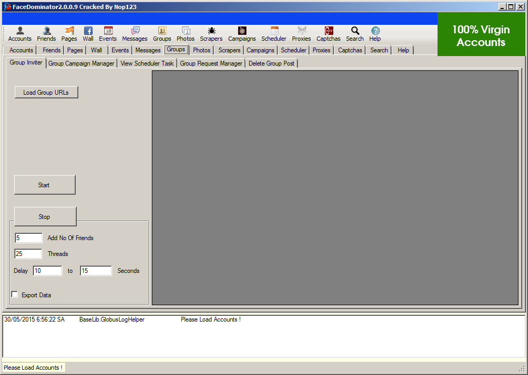528x375 pixels.
Task: Enable the Export Data checkbox
Action: click(x=14, y=295)
